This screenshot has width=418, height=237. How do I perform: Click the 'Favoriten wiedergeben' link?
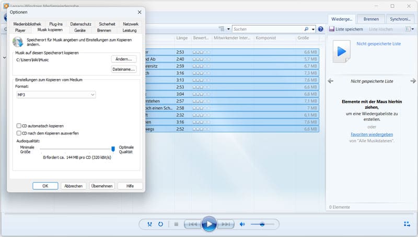(371, 134)
